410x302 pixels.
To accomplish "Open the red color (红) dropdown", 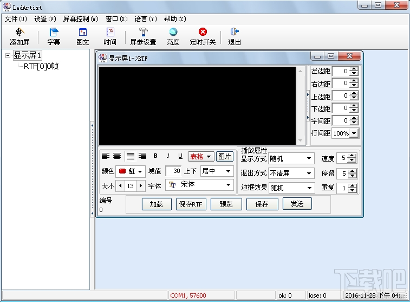I will pyautogui.click(x=131, y=171).
